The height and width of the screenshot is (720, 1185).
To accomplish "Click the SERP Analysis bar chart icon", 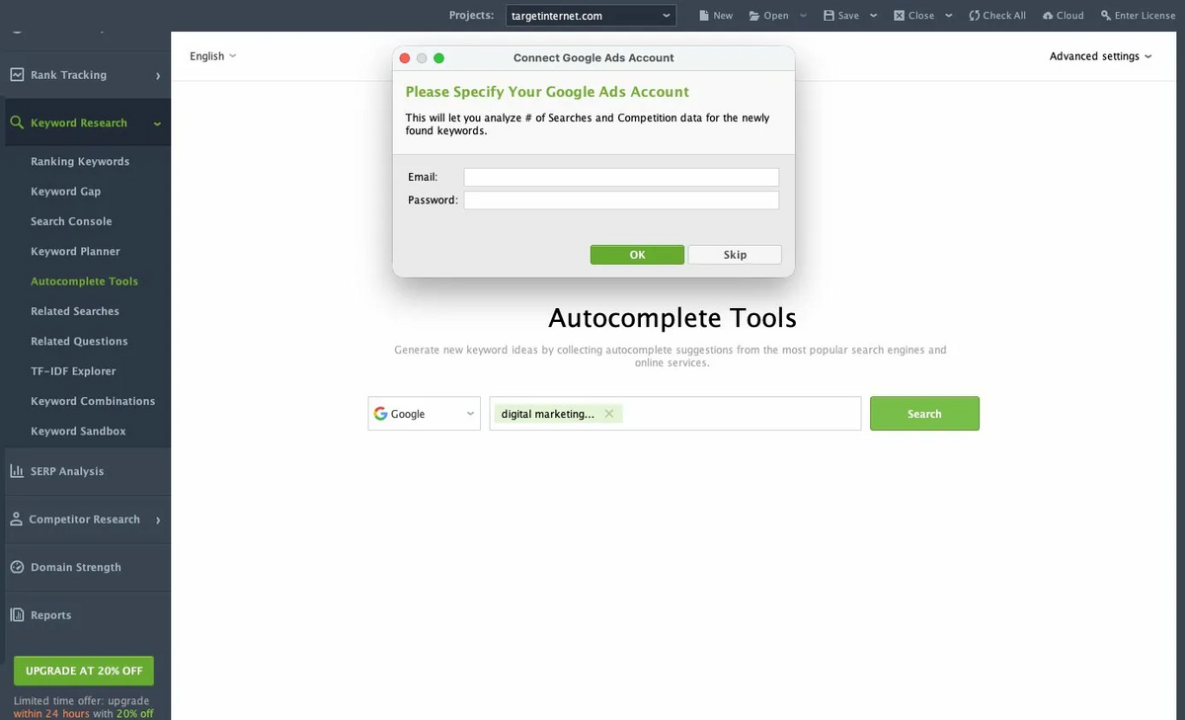I will [17, 471].
